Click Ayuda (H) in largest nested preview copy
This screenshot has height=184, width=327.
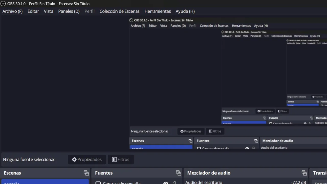tap(261, 26)
